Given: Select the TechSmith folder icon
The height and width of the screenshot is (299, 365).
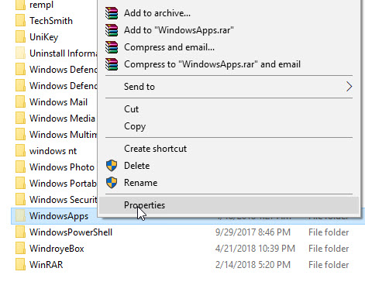Looking at the screenshot, I should pyautogui.click(x=20, y=21).
